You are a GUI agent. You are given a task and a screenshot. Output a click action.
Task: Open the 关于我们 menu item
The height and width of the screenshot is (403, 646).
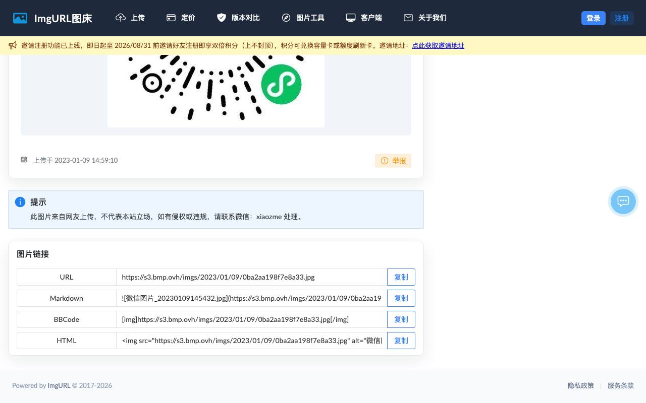(x=425, y=18)
